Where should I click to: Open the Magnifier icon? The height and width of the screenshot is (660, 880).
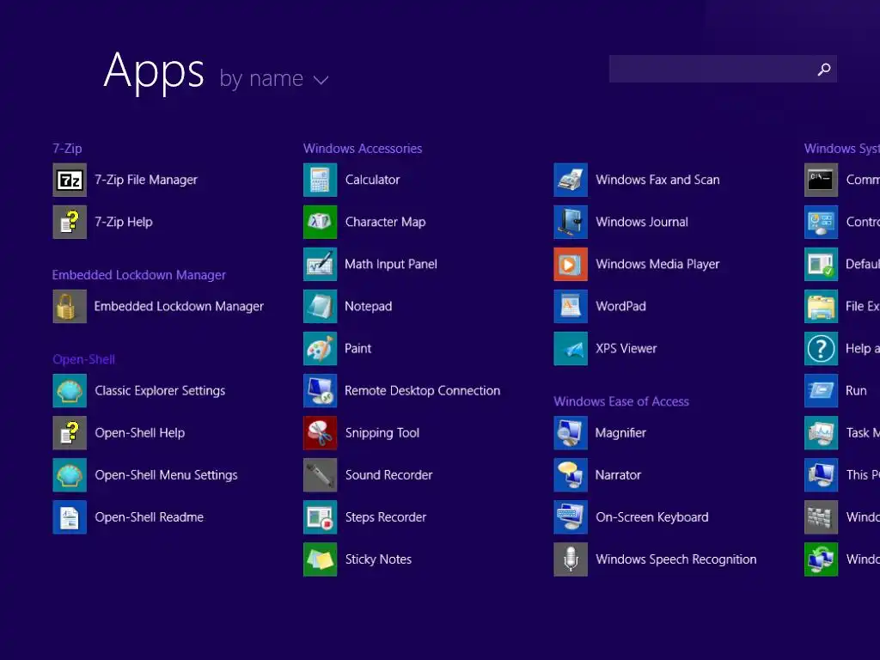pos(571,433)
